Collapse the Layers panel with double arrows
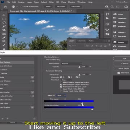The width and height of the screenshot is (130, 130). tap(105, 41)
